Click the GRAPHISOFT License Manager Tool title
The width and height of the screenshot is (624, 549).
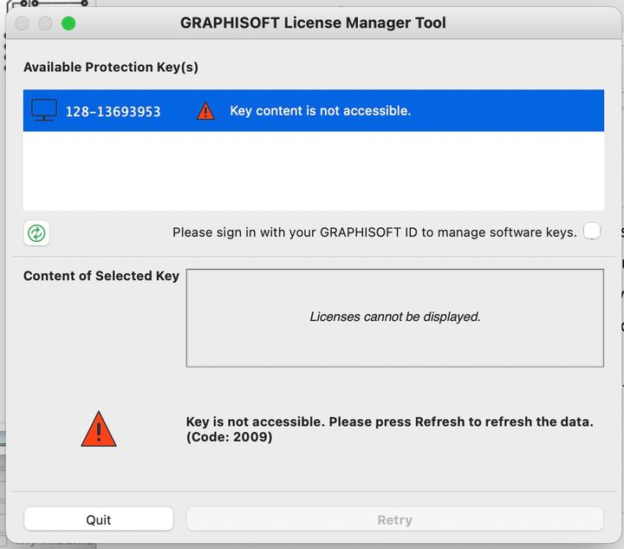click(x=313, y=23)
